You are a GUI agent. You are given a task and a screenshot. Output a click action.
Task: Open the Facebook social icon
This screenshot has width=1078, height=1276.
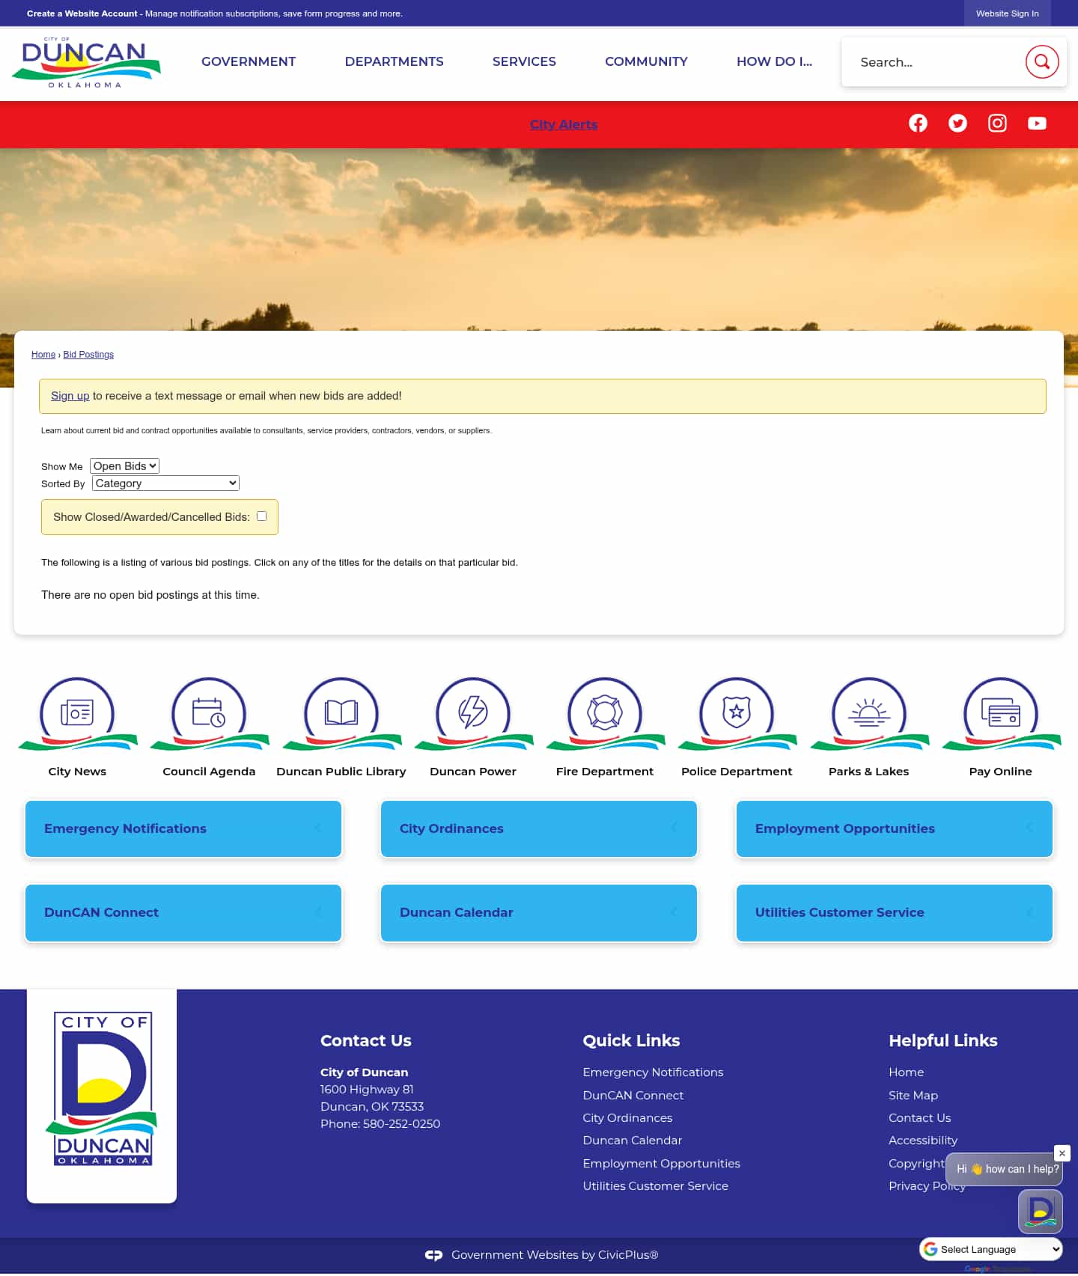click(x=918, y=123)
